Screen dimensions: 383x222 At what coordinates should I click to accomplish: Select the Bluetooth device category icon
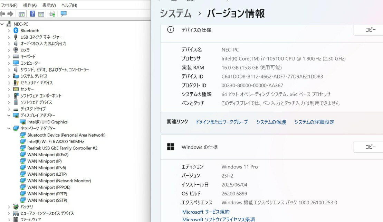16,30
